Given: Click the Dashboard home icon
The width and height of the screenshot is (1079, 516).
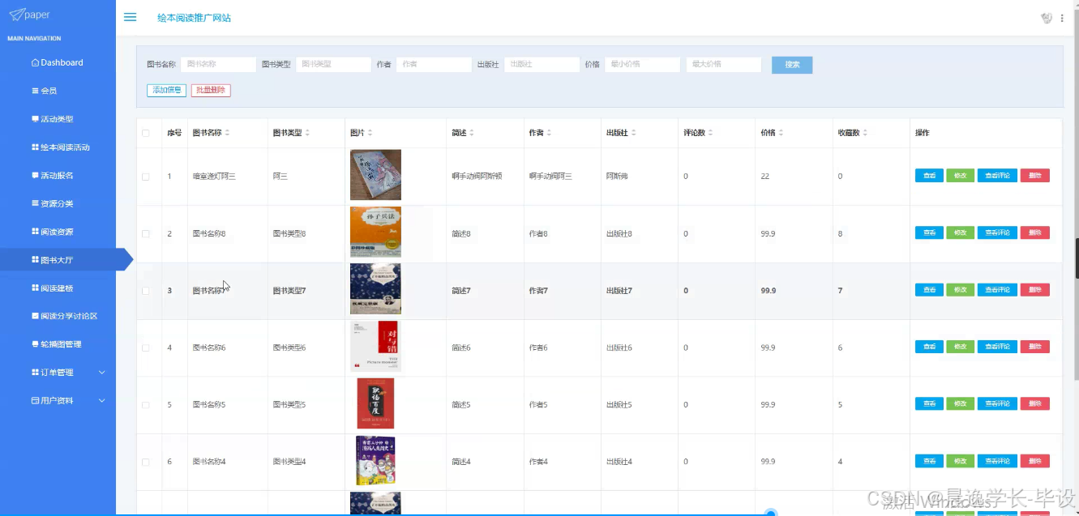Looking at the screenshot, I should (x=35, y=62).
